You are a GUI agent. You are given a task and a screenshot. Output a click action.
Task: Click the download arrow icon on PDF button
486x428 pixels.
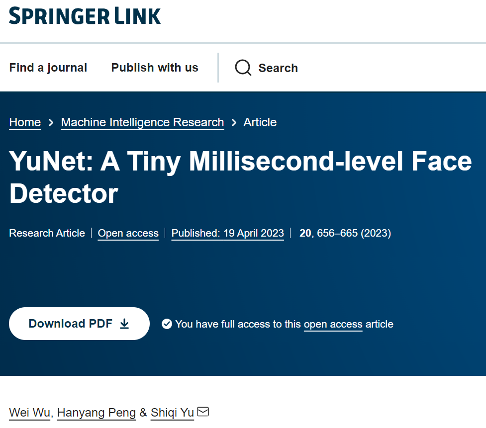[x=124, y=324]
